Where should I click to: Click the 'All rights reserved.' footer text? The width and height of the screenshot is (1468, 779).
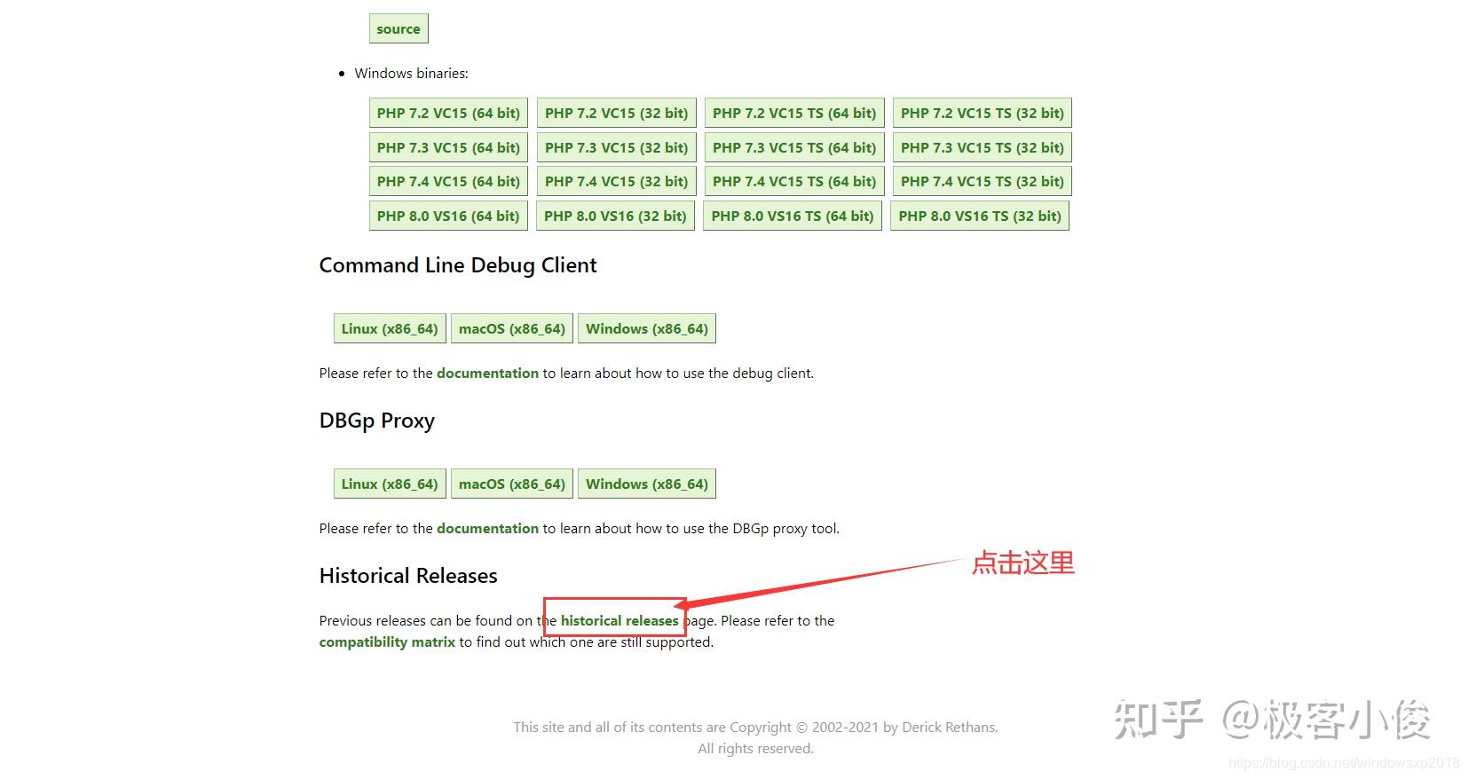[755, 749]
